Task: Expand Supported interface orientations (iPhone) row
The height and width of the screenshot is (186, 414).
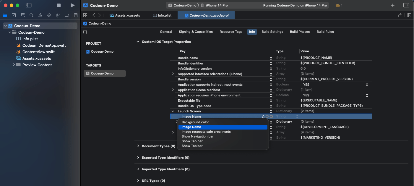Action: tap(173, 74)
